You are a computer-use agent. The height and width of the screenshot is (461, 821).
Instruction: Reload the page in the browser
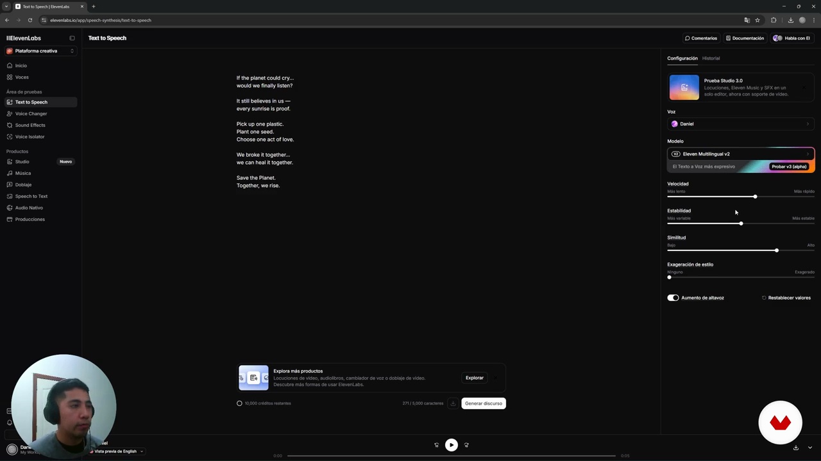click(30, 20)
